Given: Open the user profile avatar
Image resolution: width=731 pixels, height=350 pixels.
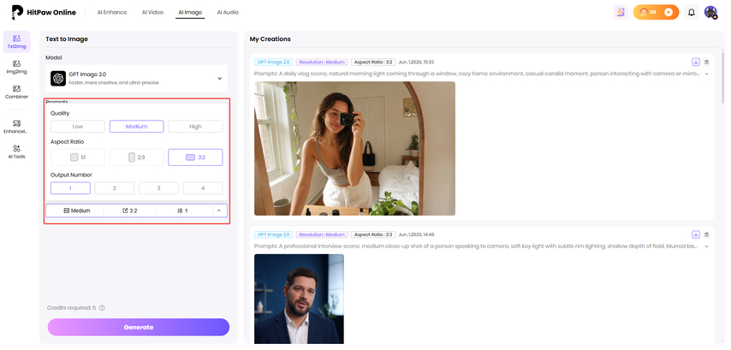Looking at the screenshot, I should coord(711,13).
